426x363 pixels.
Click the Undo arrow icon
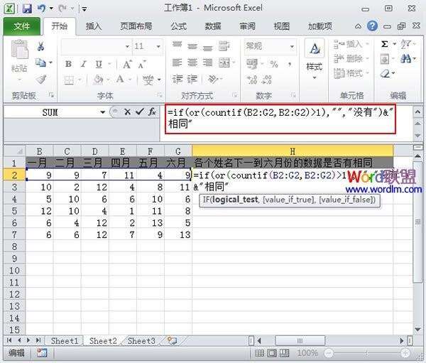(42, 8)
